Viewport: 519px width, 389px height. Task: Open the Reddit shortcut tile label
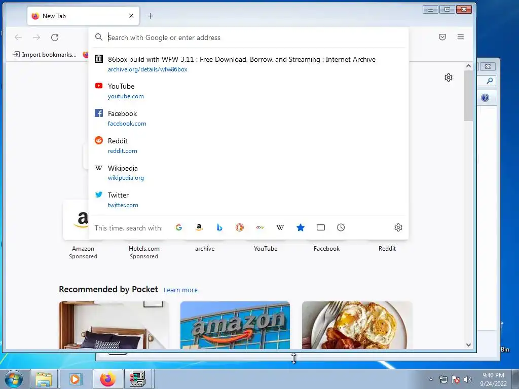(x=387, y=248)
